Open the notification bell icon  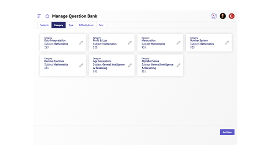pos(214,16)
